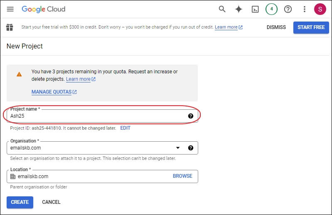Open the help question mark in header
332x215 pixels.
click(x=288, y=9)
